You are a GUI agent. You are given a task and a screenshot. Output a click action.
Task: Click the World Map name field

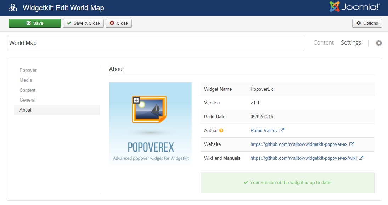156,43
